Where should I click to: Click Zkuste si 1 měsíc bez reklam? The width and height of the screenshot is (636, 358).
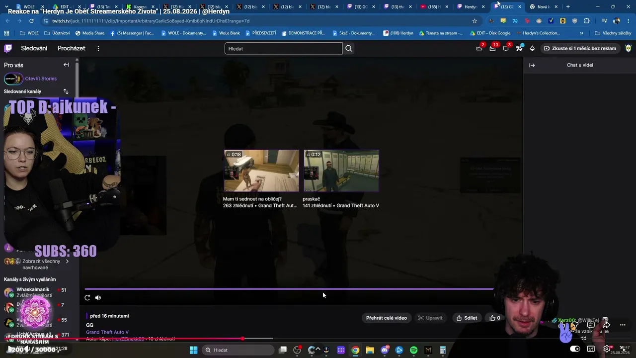[x=580, y=48]
